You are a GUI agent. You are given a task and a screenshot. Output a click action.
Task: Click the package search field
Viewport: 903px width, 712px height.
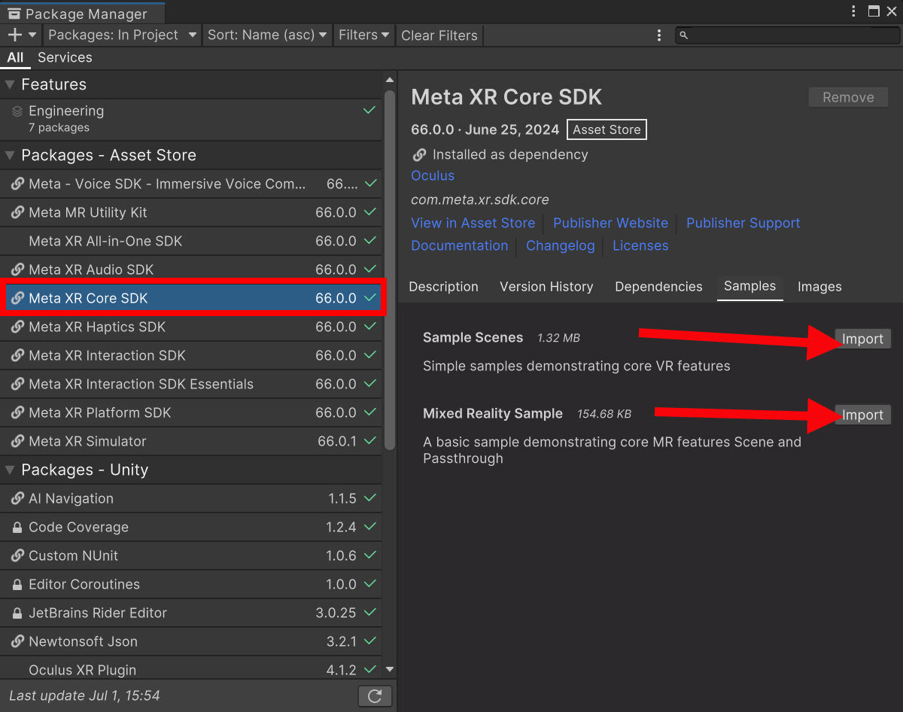point(787,35)
